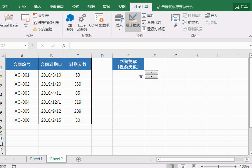This screenshot has height=168, width=252.
Task: Open control 属性 properties
Action: [x=148, y=15]
